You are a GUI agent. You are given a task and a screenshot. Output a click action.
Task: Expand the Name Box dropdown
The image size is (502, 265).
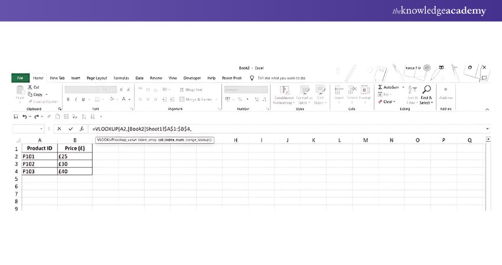pos(41,128)
